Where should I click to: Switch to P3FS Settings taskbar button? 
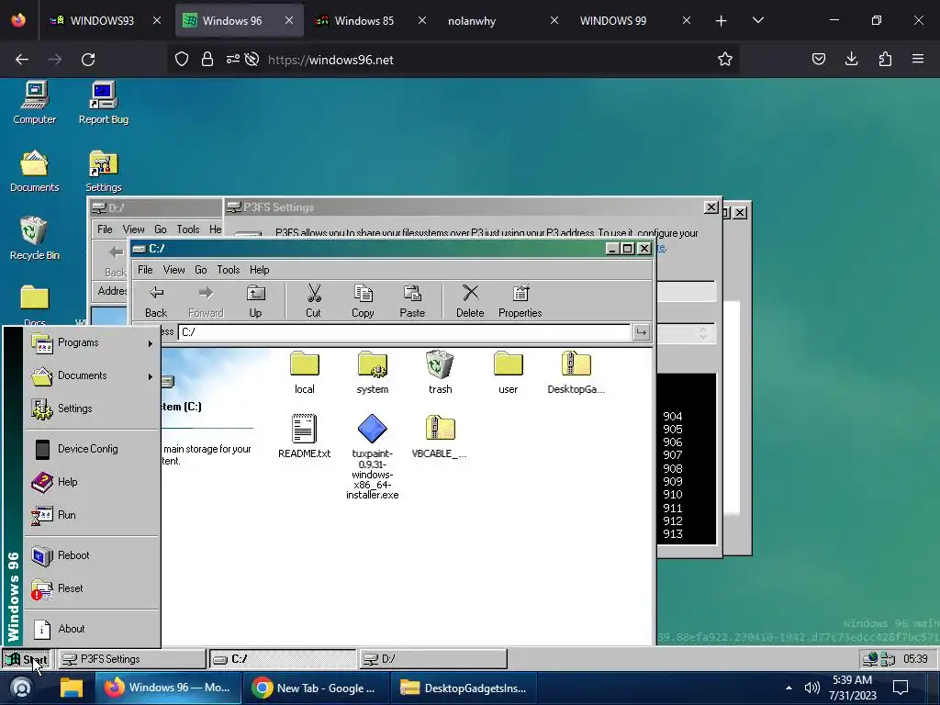point(132,659)
